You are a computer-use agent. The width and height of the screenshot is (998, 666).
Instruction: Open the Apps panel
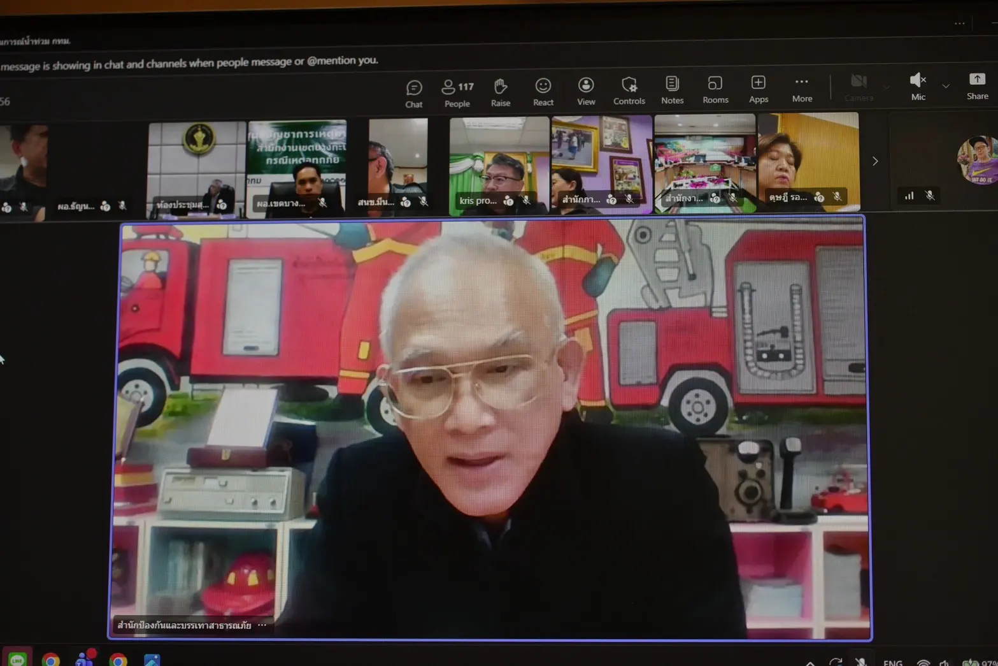759,89
